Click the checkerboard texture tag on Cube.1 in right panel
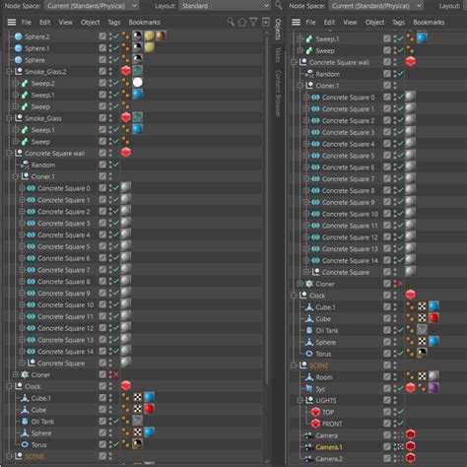 pos(422,306)
